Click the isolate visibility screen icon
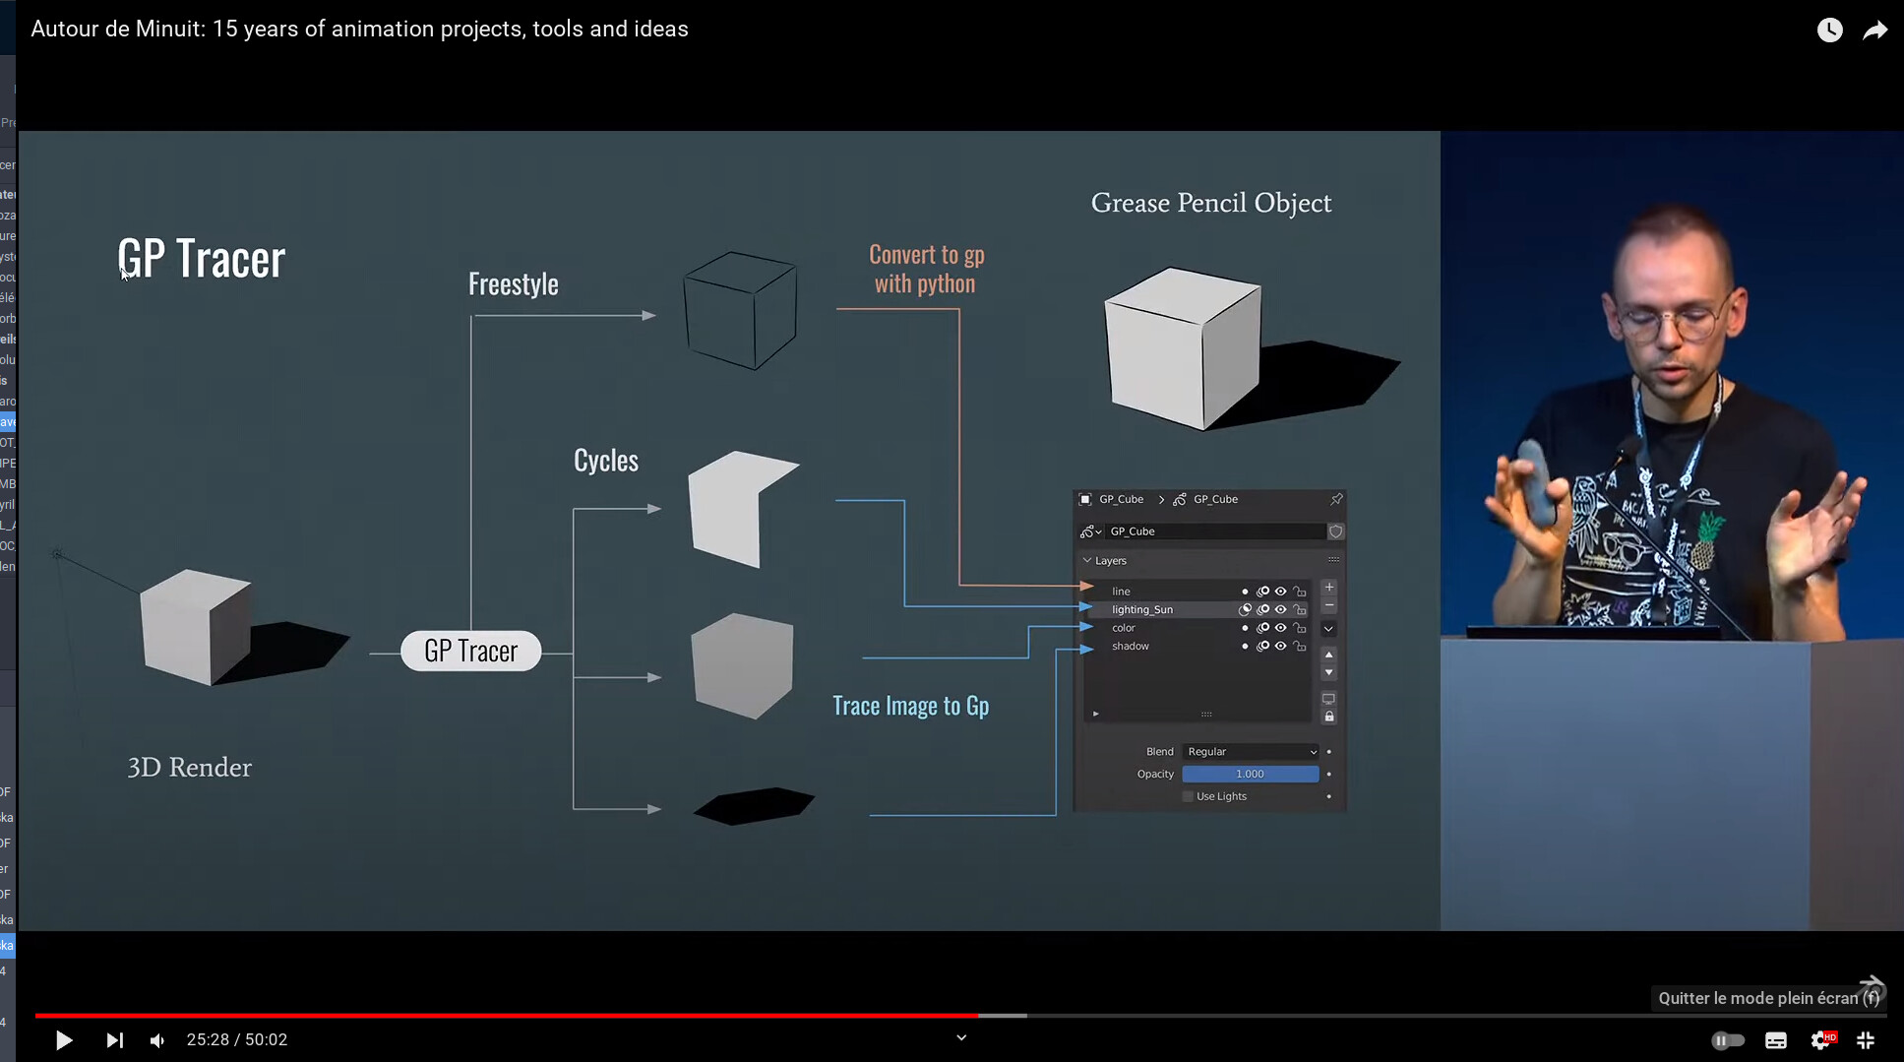Image resolution: width=1904 pixels, height=1062 pixels. click(x=1328, y=699)
